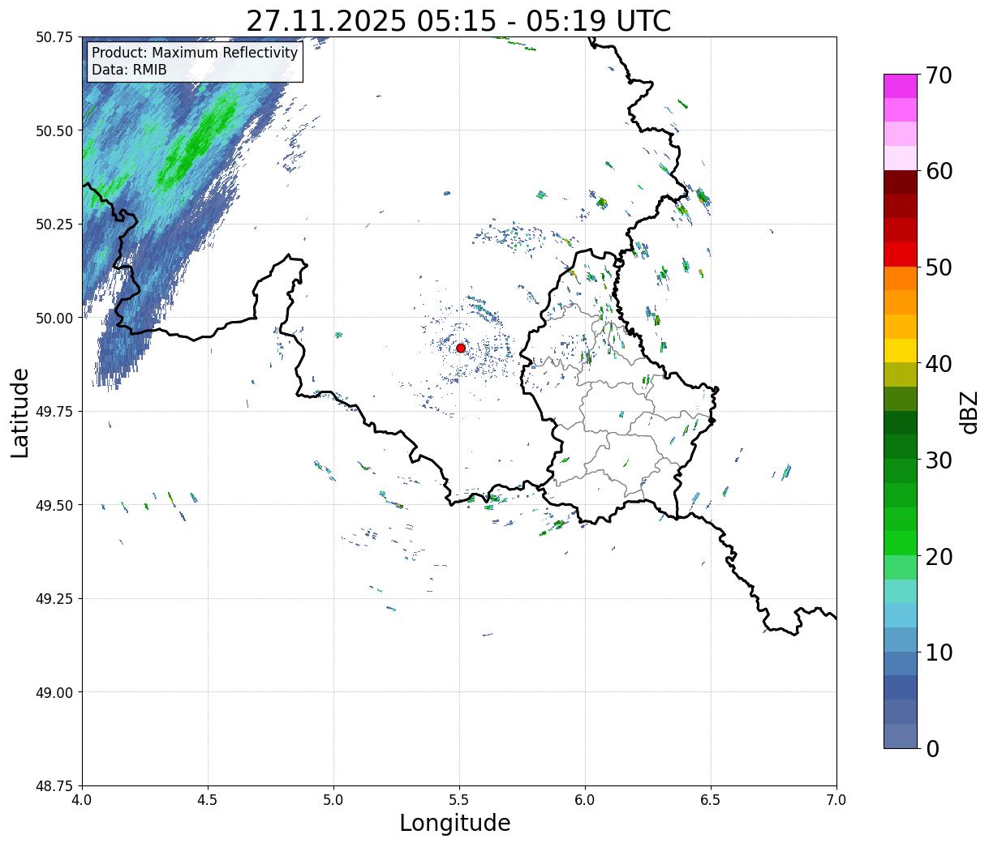989x843 pixels.
Task: Click the 'Data: RMIB' label
Action: [x=129, y=70]
